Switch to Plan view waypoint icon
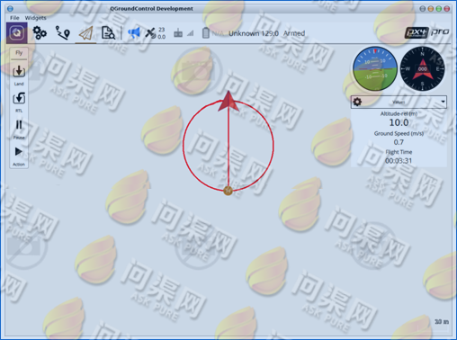The image size is (457, 340). pyautogui.click(x=63, y=33)
